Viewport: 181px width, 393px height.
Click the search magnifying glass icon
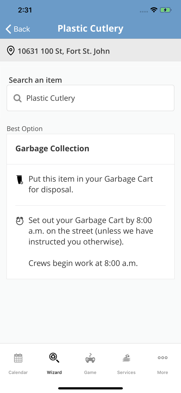tap(17, 98)
